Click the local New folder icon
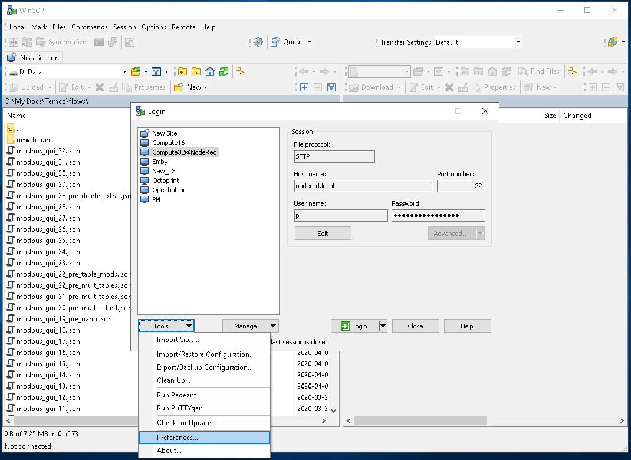Screen dimensions: 631x460 click(x=179, y=87)
